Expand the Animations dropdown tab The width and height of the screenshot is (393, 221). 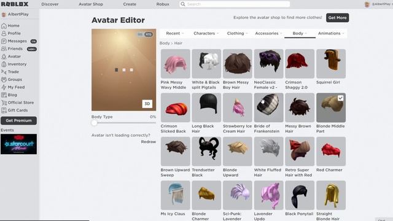point(331,33)
